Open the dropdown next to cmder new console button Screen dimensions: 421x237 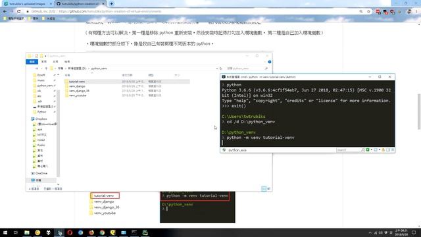click(x=371, y=150)
